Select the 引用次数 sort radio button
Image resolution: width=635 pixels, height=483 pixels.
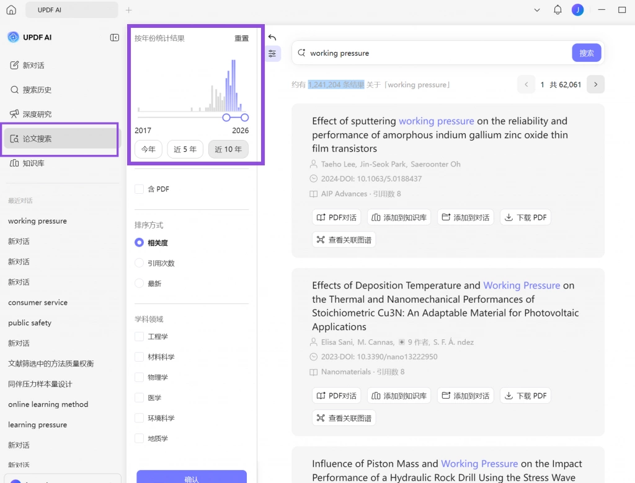click(139, 263)
